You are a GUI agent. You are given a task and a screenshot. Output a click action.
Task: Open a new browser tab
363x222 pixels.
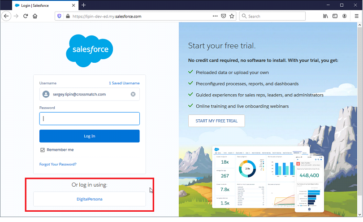83,5
